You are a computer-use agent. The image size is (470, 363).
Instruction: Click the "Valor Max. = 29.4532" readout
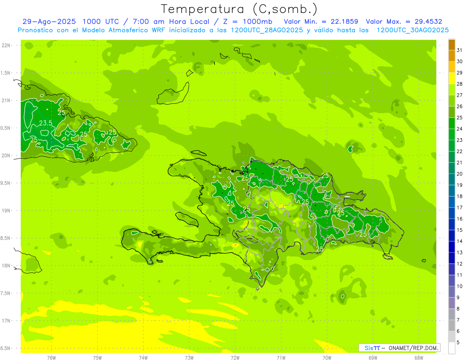tap(404, 22)
